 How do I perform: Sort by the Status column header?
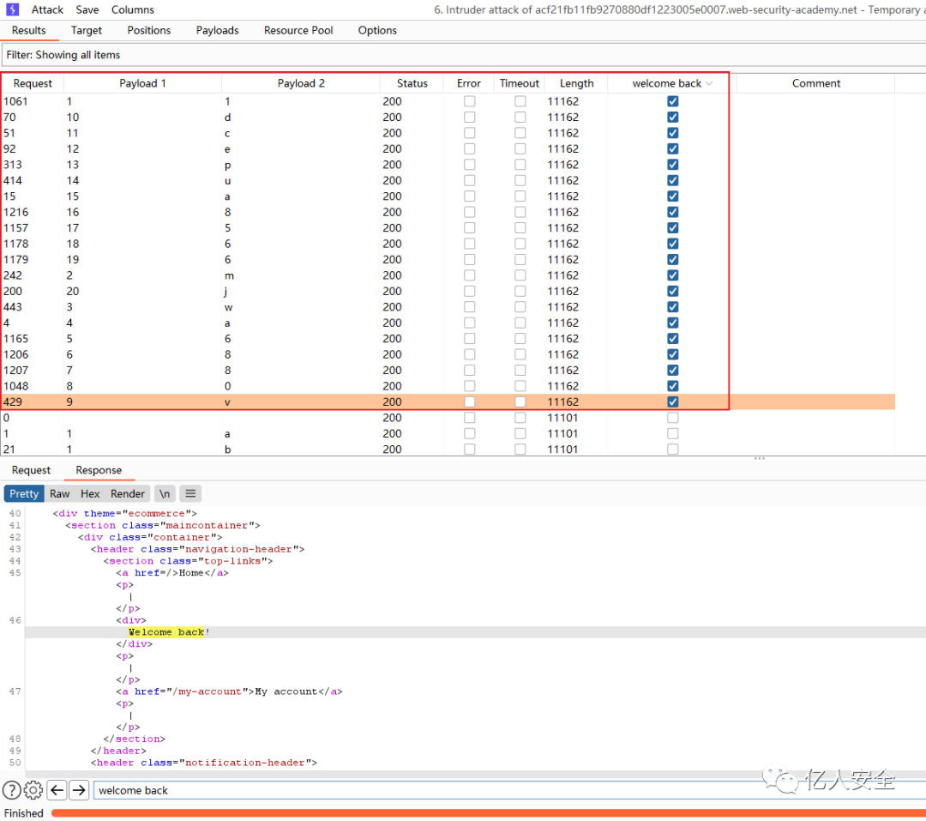tap(412, 83)
